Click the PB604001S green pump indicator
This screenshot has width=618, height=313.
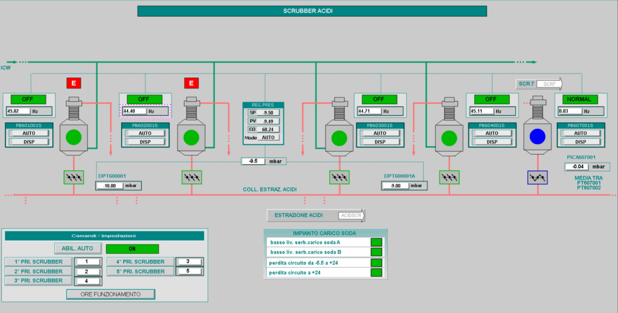[448, 137]
